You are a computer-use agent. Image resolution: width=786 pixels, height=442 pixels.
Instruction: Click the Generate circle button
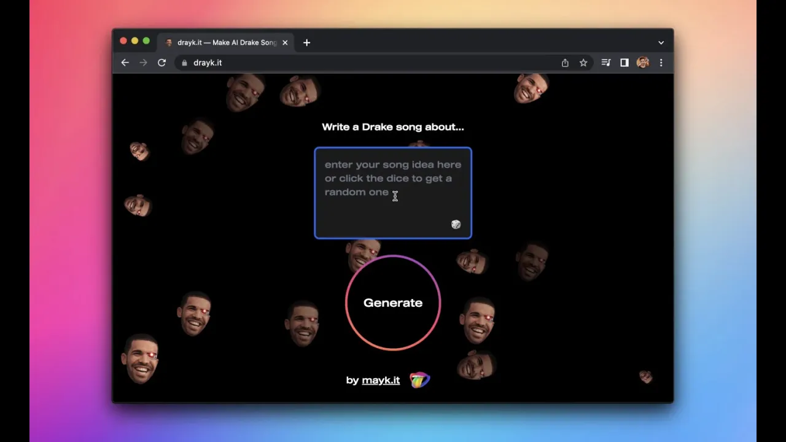393,303
